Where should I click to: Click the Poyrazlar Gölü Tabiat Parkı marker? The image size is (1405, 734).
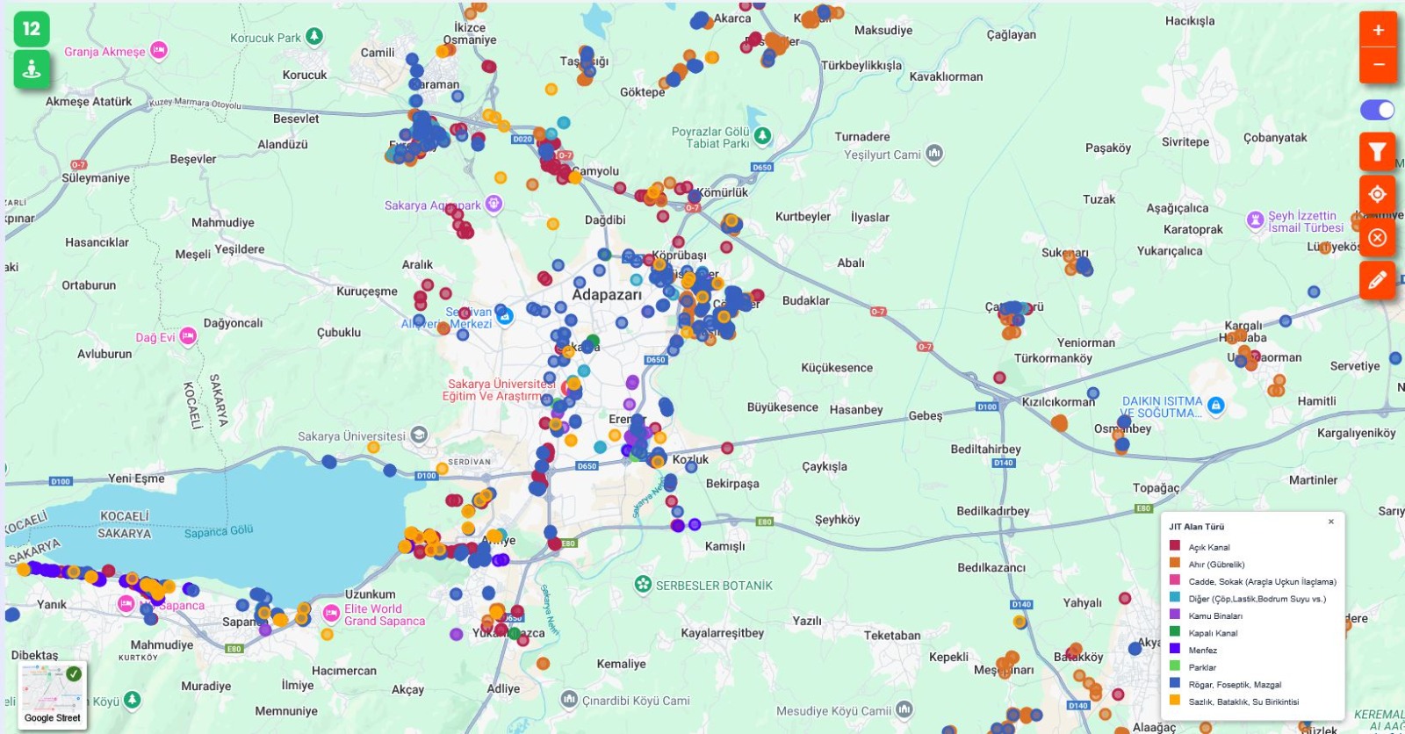pyautogui.click(x=762, y=136)
